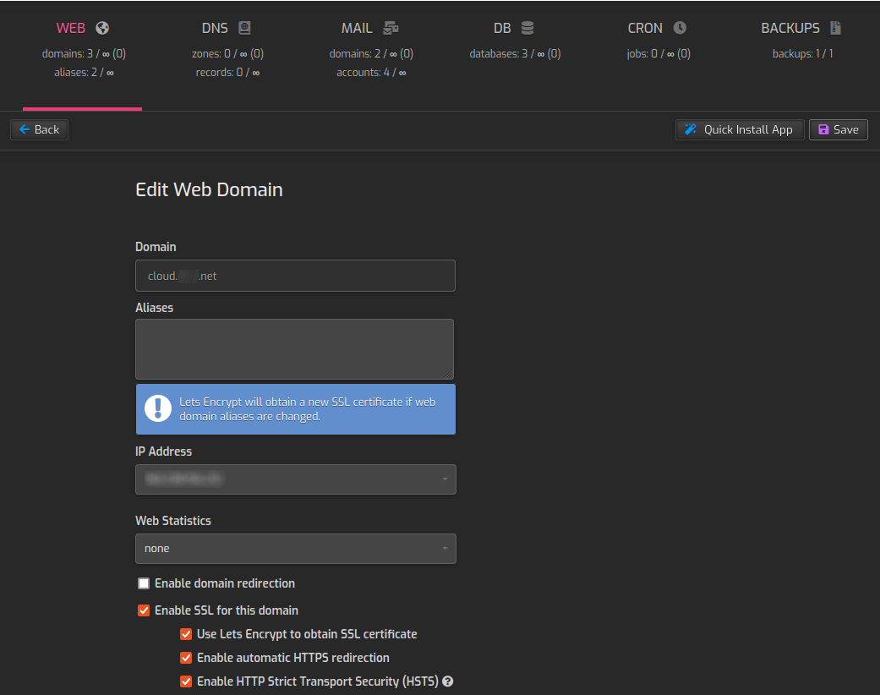Click the Domain input field

(295, 276)
